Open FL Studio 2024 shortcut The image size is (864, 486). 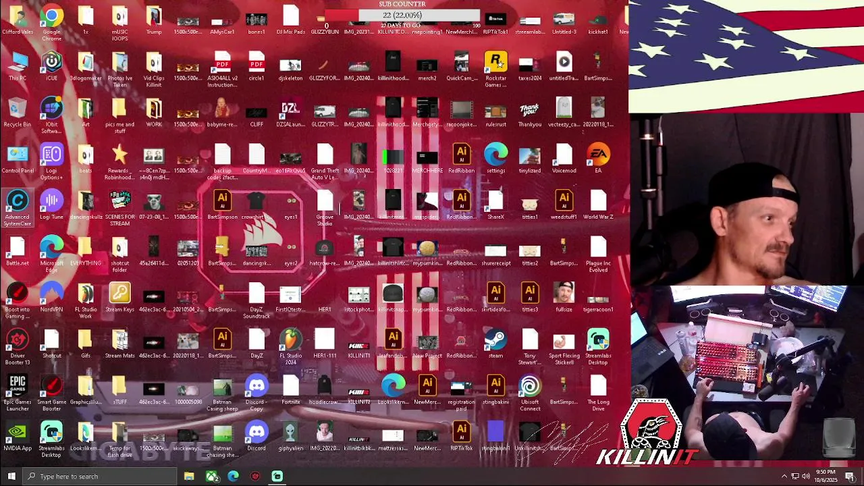point(291,348)
